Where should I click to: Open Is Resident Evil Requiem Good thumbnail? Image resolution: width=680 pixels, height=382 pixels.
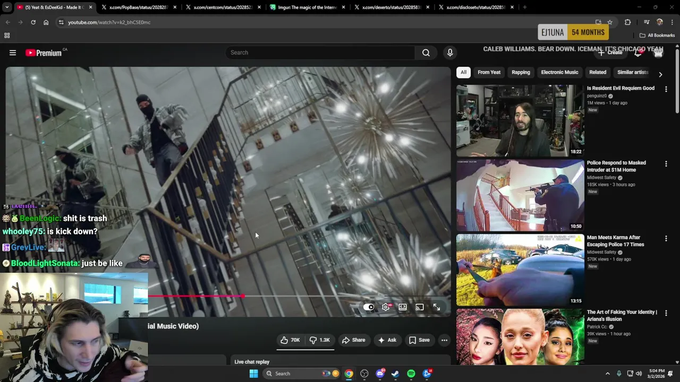click(x=520, y=120)
